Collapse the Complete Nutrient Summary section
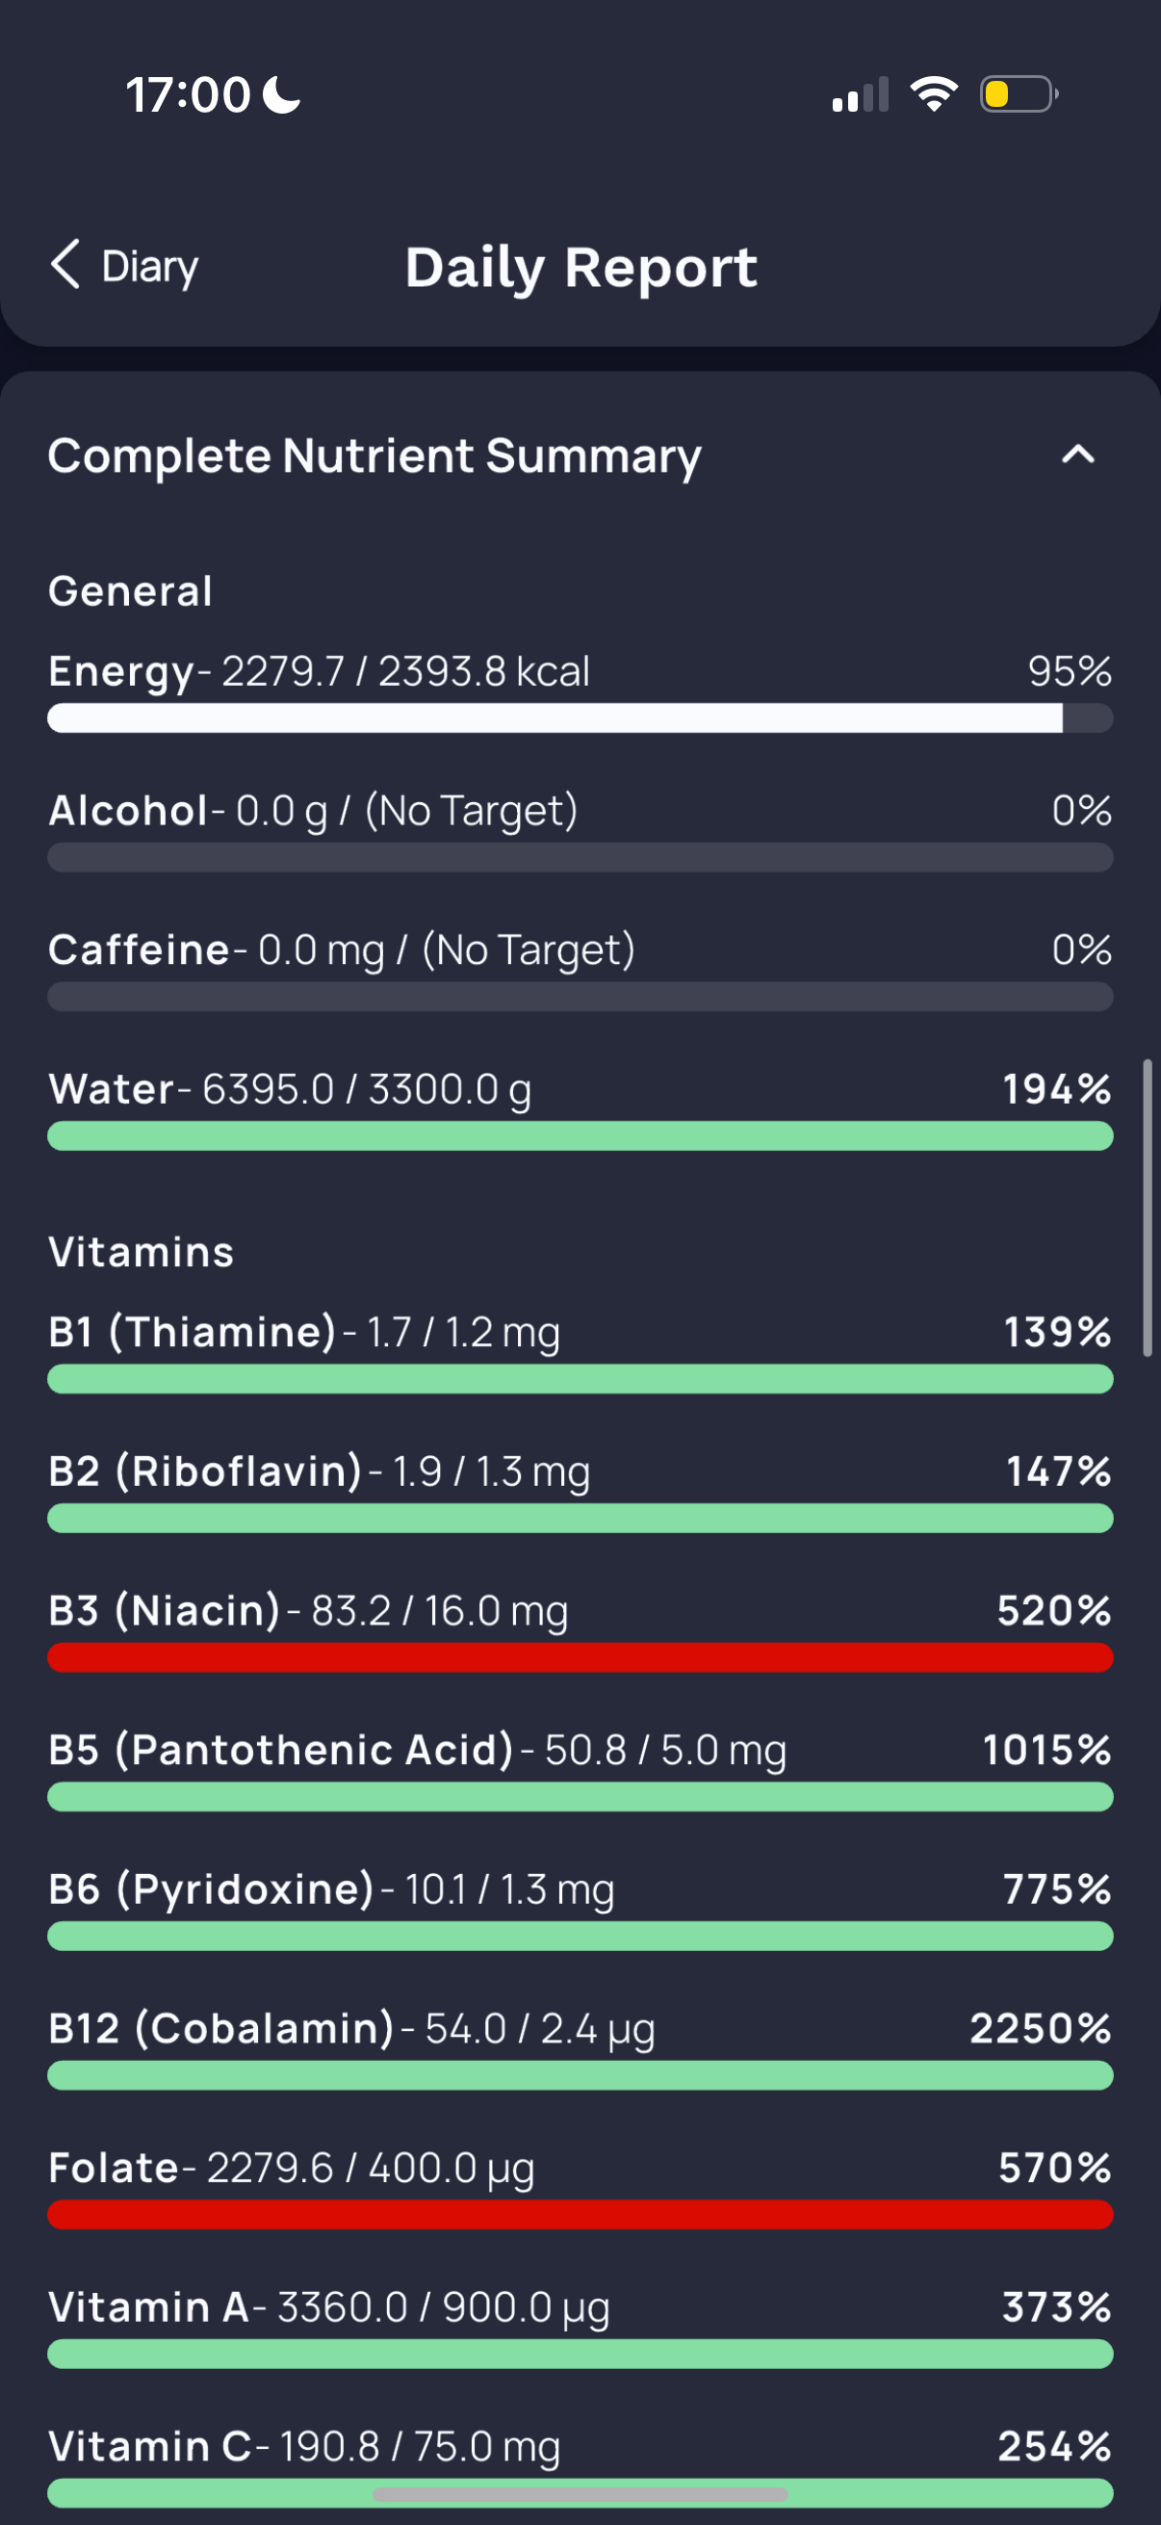This screenshot has height=2525, width=1161. [1077, 455]
